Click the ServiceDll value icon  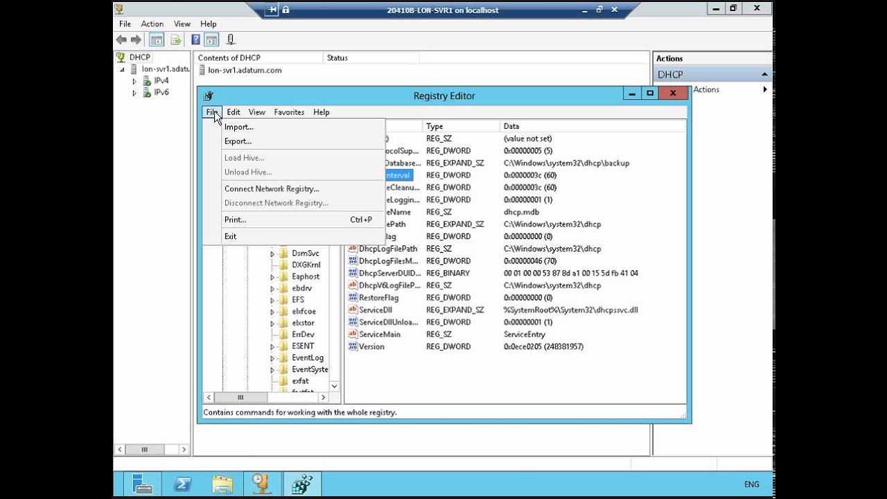(353, 310)
